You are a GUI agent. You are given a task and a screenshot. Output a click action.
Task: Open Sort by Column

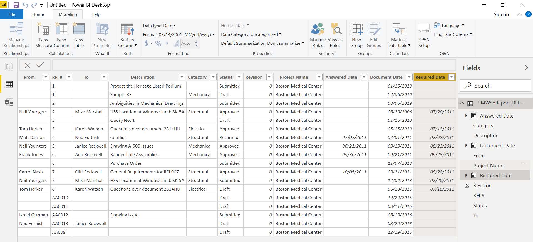tap(127, 35)
